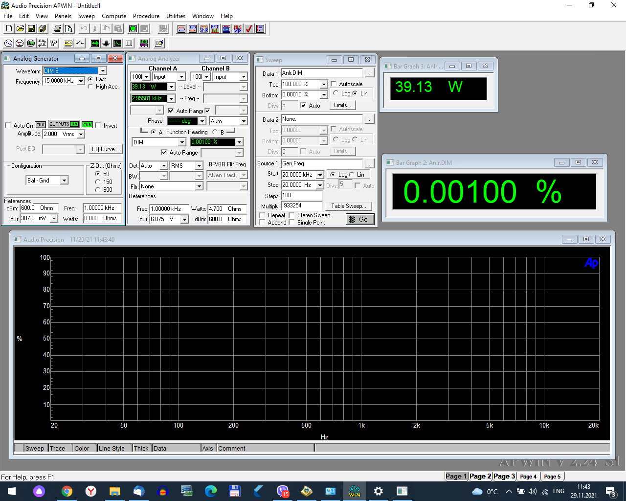Open the DCX panel icon
The image size is (626, 501).
pyautogui.click(x=68, y=44)
